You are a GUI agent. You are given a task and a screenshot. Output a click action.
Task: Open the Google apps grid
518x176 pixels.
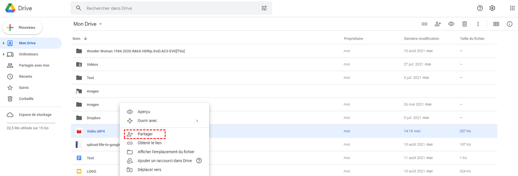(512, 8)
